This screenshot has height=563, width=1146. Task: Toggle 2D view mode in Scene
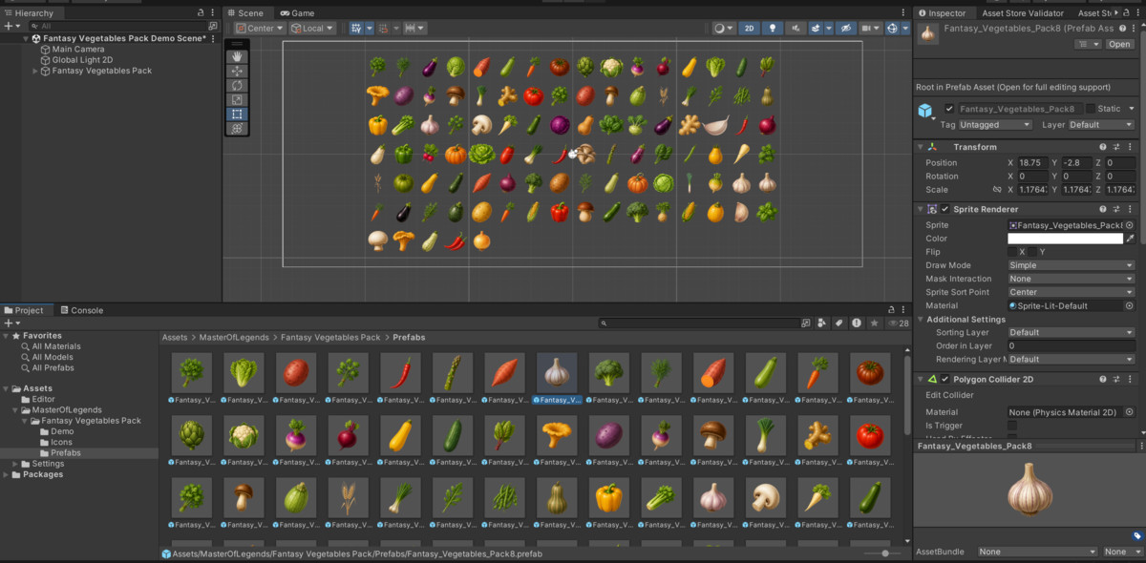tap(750, 29)
